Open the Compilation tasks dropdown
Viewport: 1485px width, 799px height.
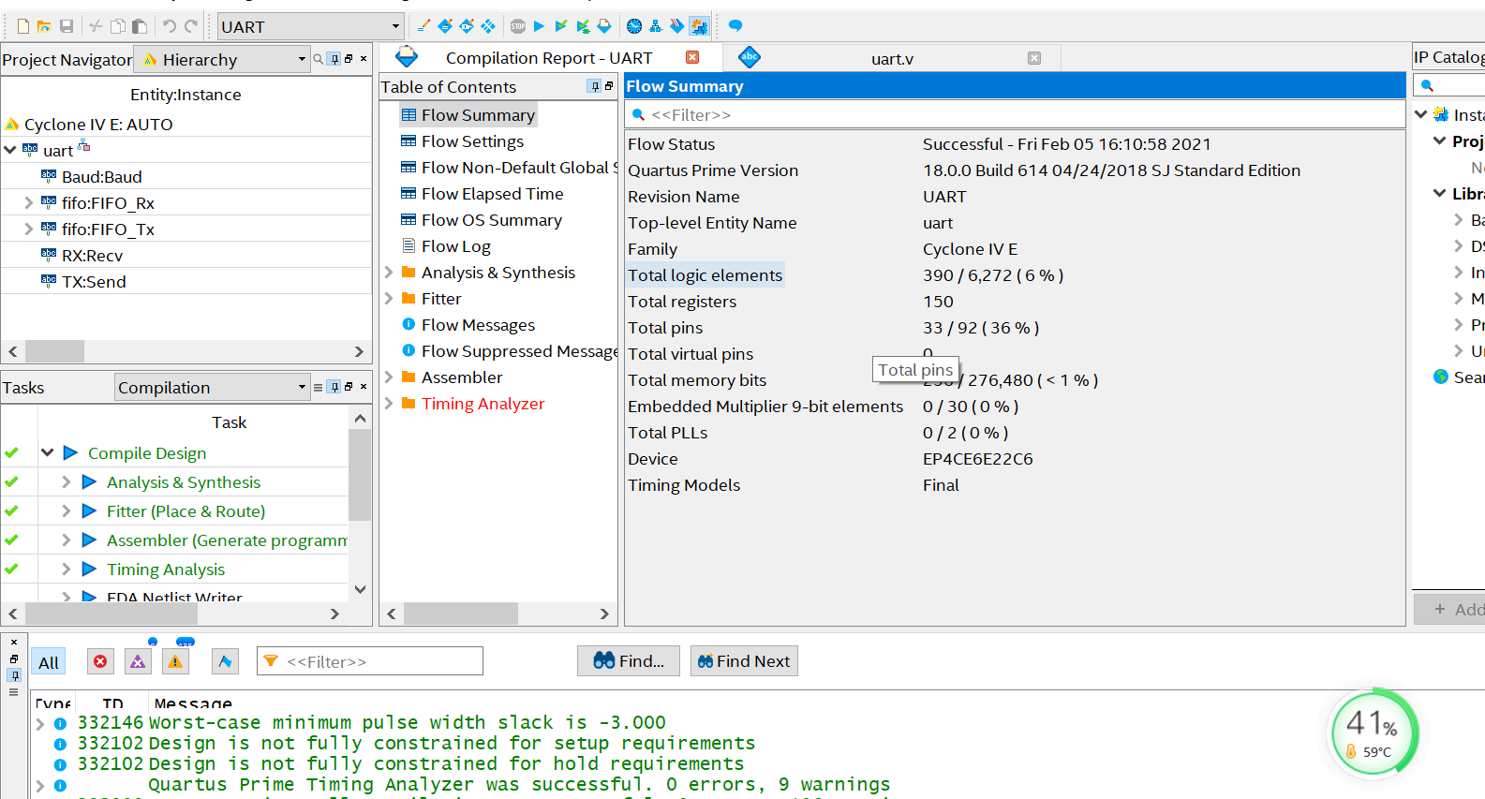(213, 387)
